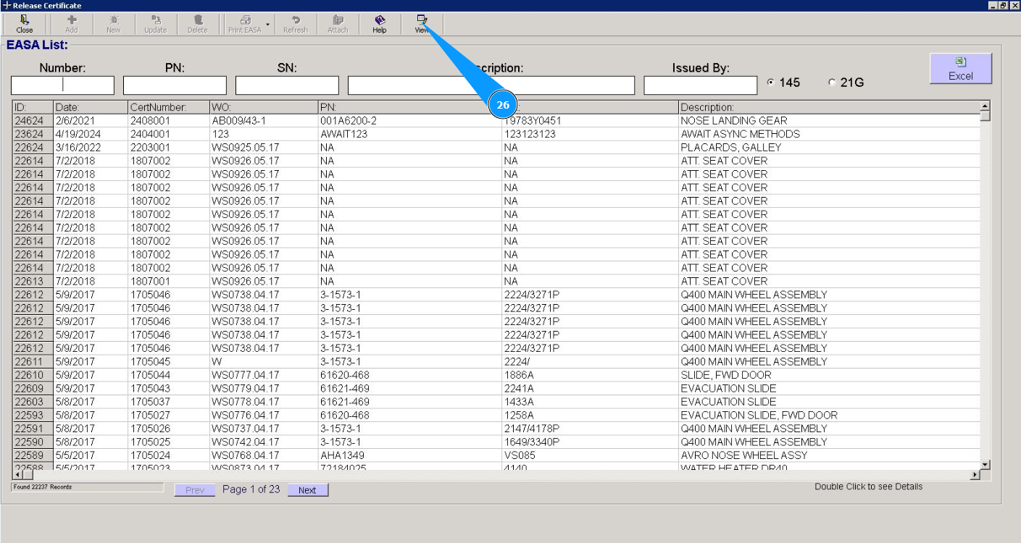Click the ID column header
This screenshot has height=543, width=1021.
[x=33, y=107]
